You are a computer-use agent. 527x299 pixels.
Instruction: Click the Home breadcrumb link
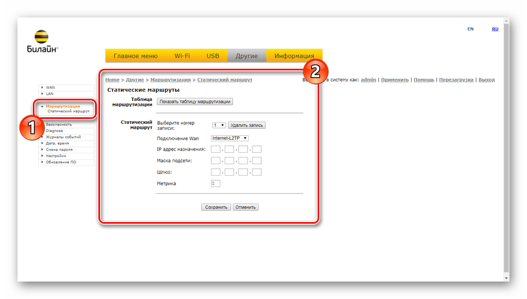pyautogui.click(x=112, y=80)
